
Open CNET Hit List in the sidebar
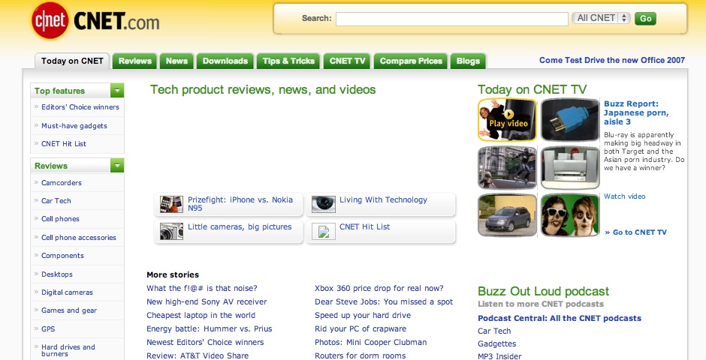click(x=64, y=144)
